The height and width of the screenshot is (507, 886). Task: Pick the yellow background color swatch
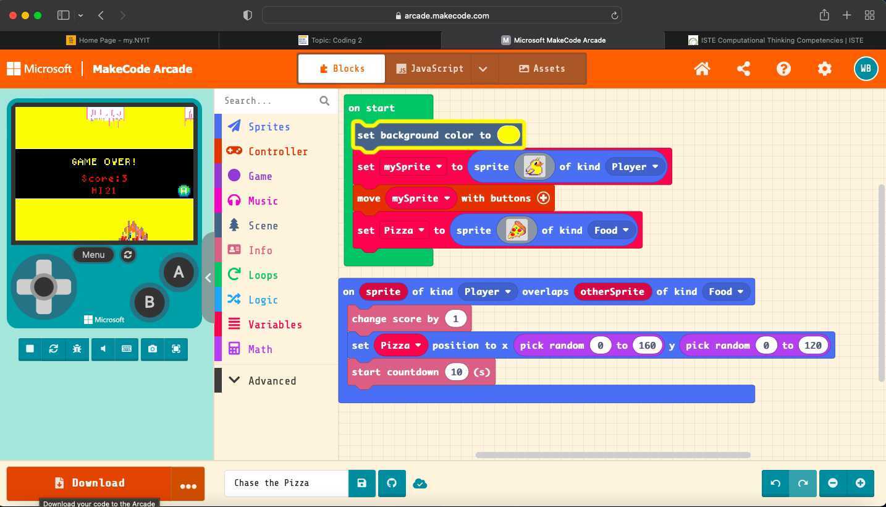coord(508,135)
